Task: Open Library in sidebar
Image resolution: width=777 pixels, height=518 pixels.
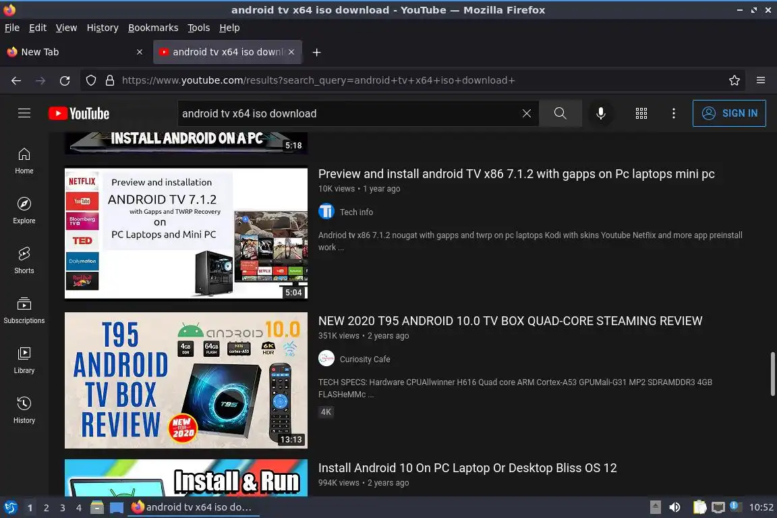Action: tap(24, 360)
